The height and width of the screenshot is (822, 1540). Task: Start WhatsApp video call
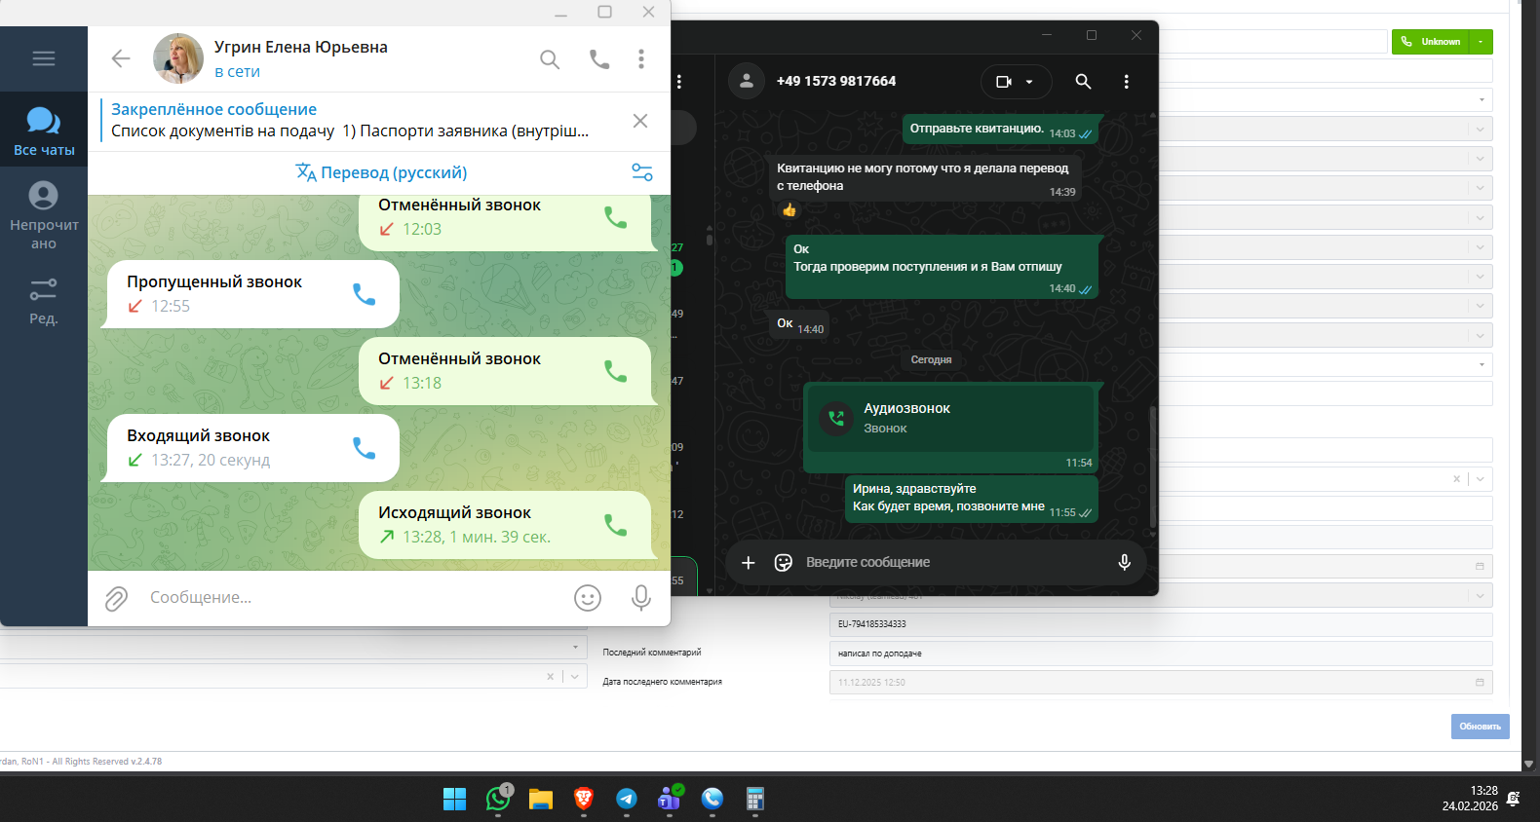pyautogui.click(x=1004, y=82)
